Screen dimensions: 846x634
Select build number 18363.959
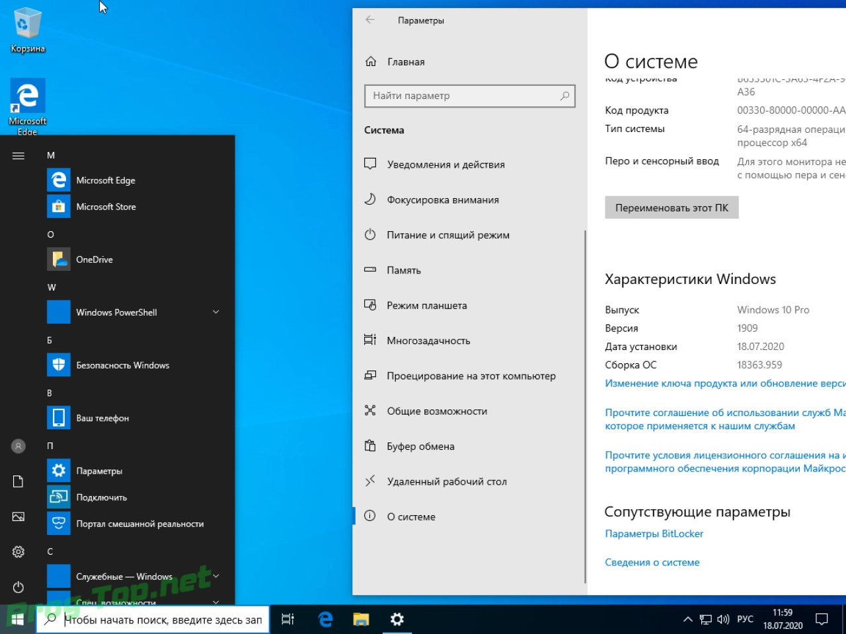[x=759, y=365]
